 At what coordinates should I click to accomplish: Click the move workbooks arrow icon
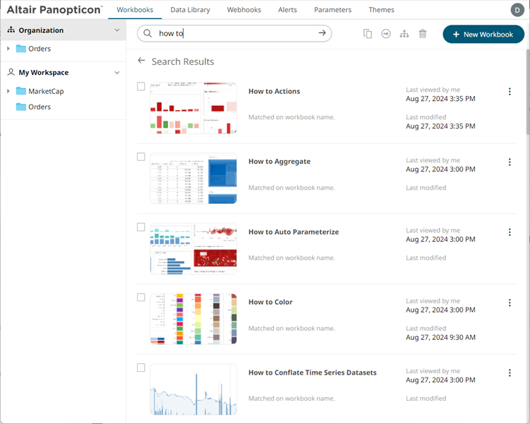(386, 34)
